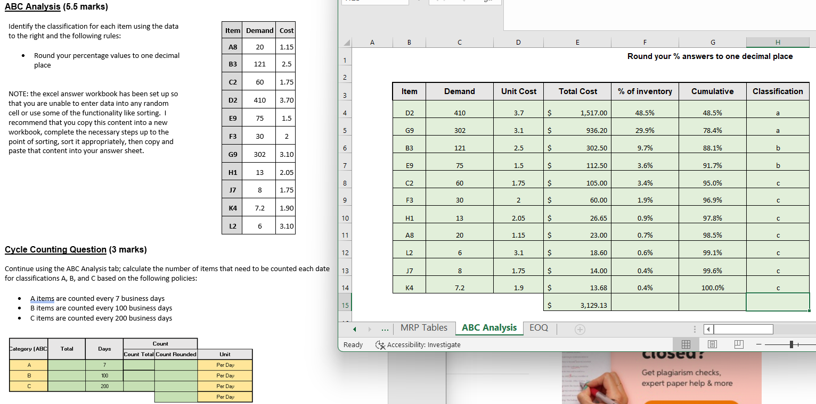Select column H header

pos(778,42)
